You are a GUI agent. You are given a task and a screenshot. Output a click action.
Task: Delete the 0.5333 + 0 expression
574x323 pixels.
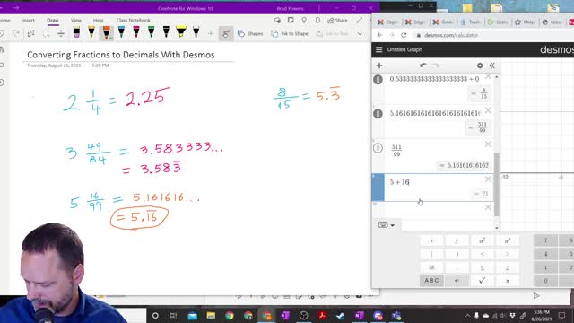point(488,76)
